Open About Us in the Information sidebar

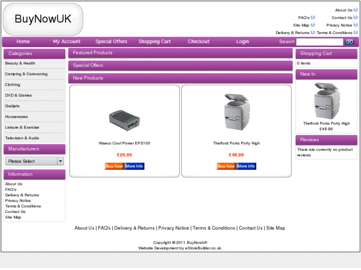pos(14,184)
